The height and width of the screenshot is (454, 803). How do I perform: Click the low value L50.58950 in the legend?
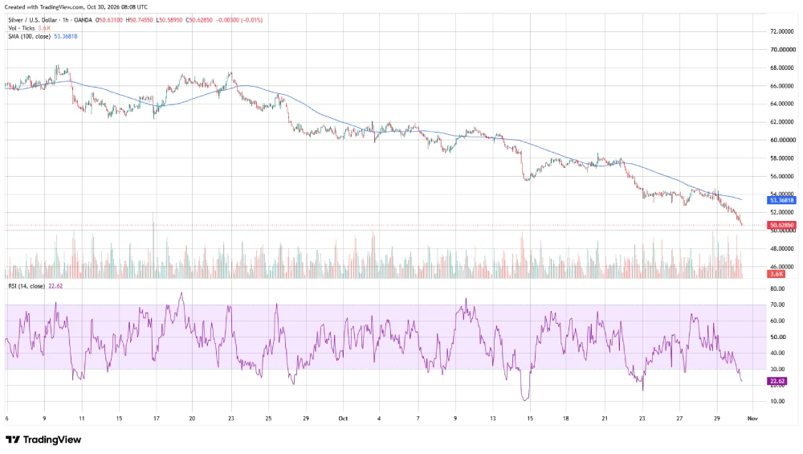coord(169,20)
